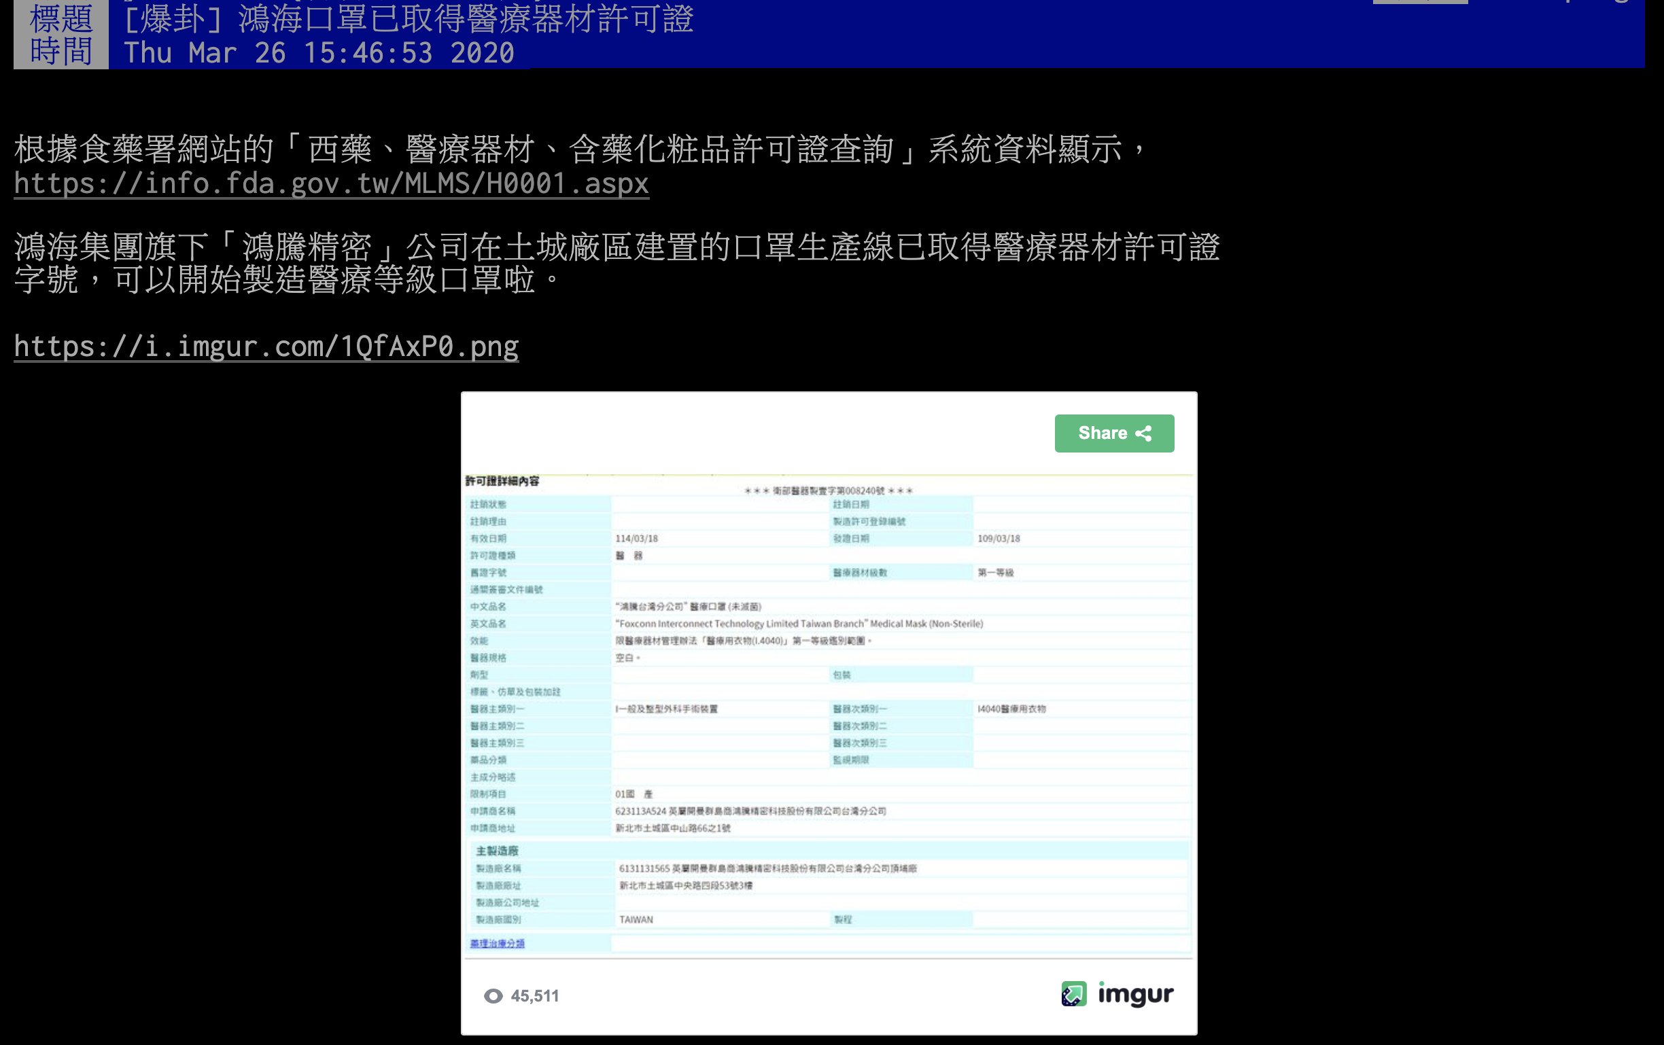Click the eye views icon
This screenshot has height=1045, width=1664.
493,995
